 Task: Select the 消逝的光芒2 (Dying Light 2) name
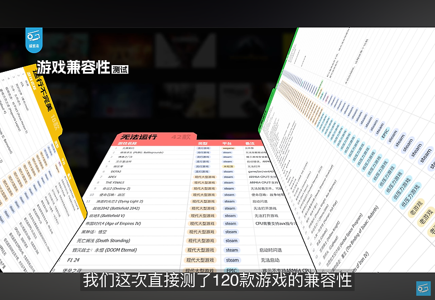pos(119,201)
